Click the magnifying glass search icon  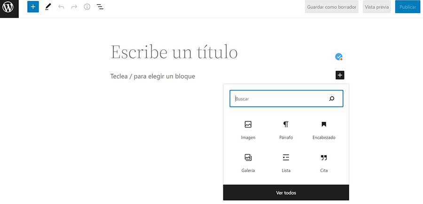332,99
